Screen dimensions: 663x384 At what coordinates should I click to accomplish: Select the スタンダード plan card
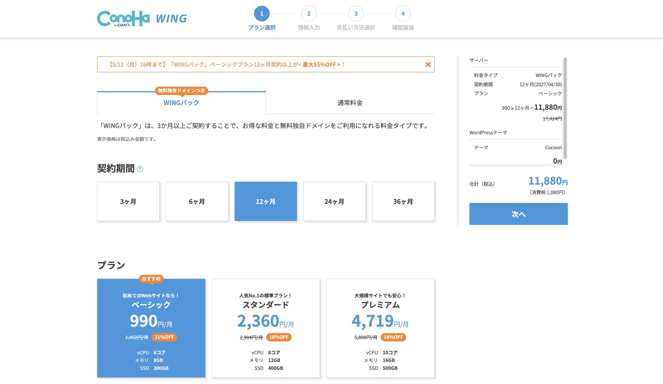(265, 328)
